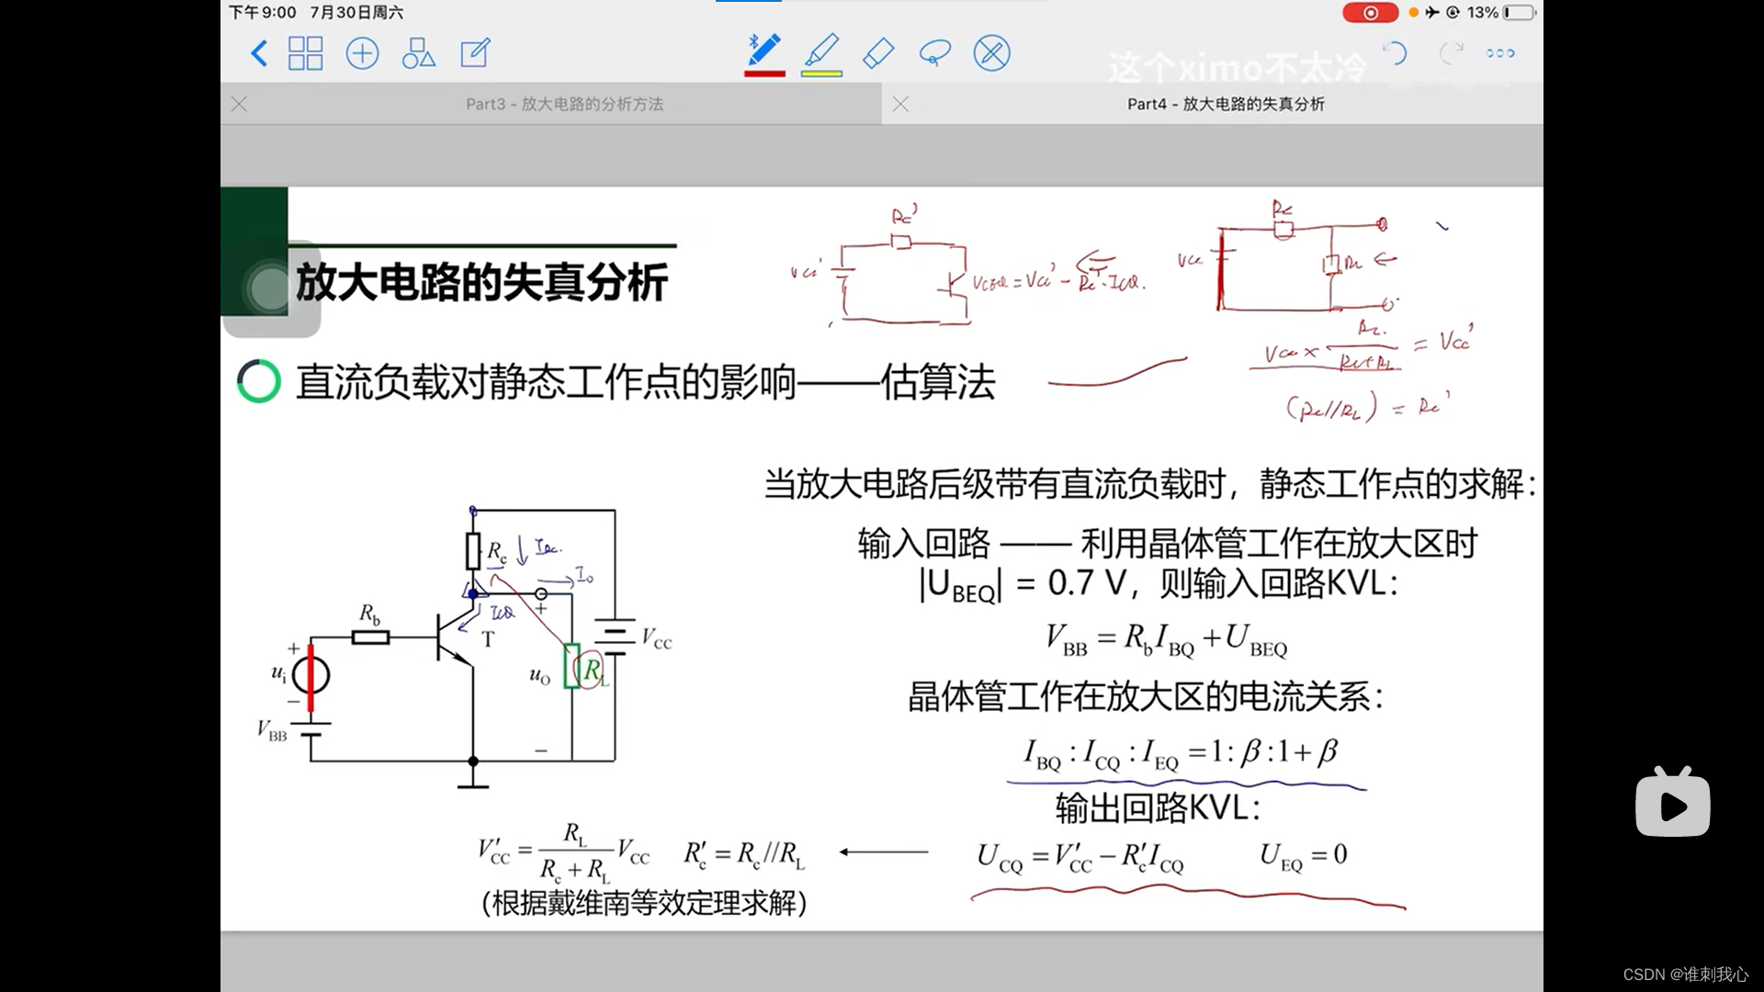Image resolution: width=1764 pixels, height=992 pixels.
Task: Undo the last stroke
Action: tap(1395, 53)
